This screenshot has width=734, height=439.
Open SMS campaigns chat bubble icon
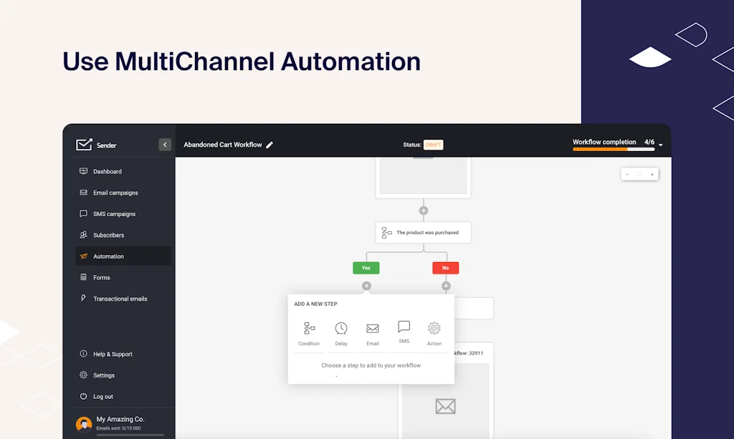(x=83, y=213)
